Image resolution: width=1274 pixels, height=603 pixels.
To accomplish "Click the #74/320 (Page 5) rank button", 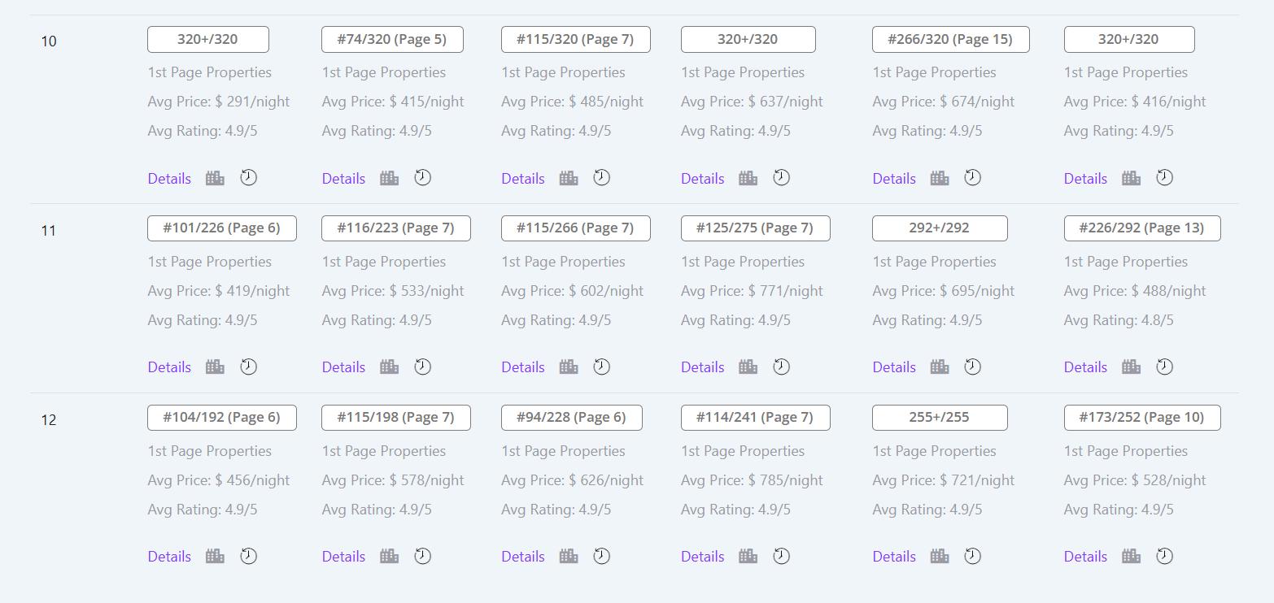I will (x=392, y=39).
